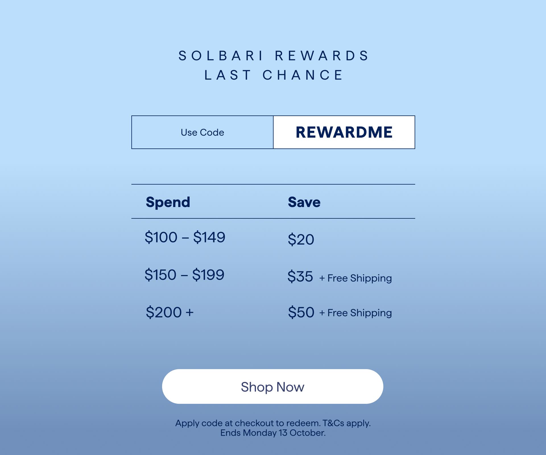Viewport: 546px width, 455px height.
Task: Select the $200 + spend tier
Action: [169, 312]
